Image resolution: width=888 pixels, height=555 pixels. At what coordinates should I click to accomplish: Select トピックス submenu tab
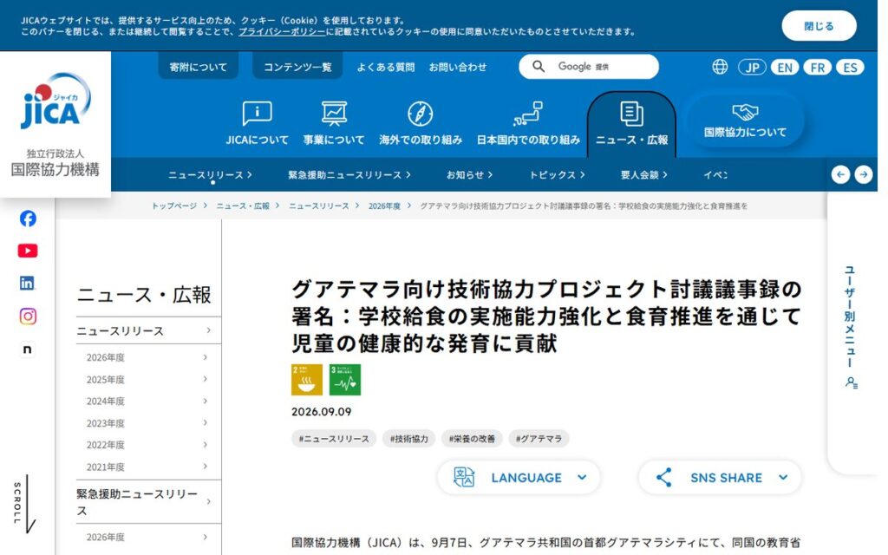pos(557,175)
